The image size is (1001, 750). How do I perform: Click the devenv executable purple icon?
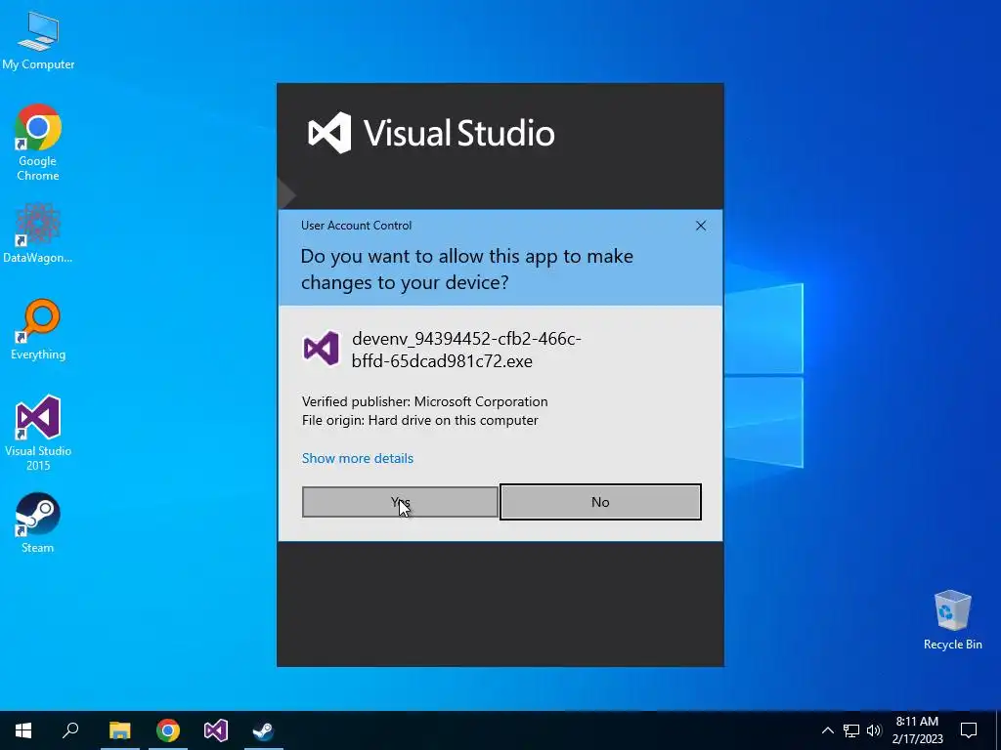(321, 349)
